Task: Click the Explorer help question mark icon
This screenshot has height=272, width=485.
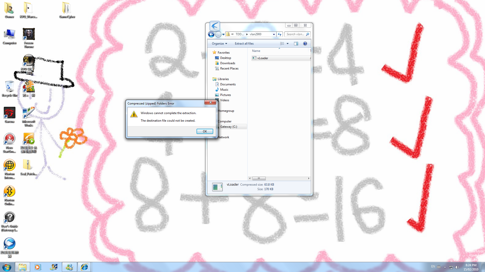Action: (305, 44)
